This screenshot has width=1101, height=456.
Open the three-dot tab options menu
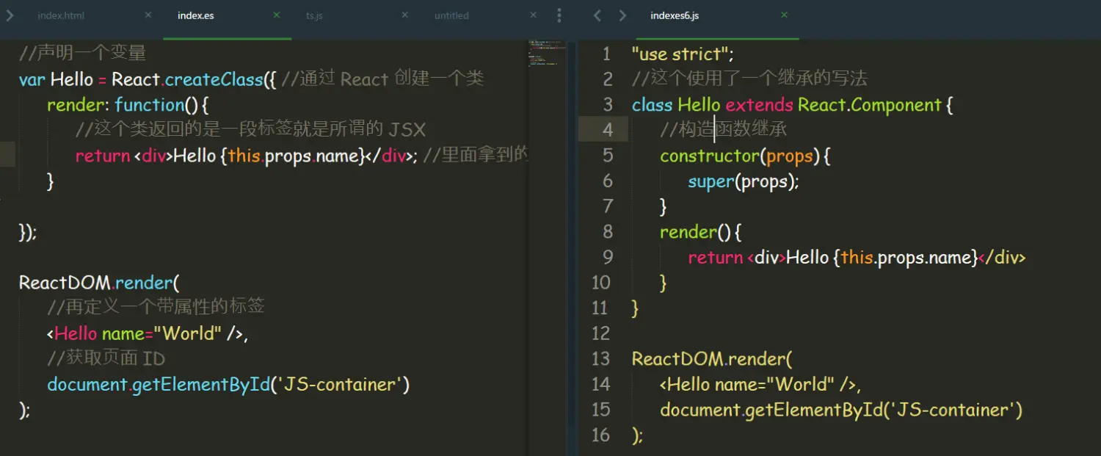559,15
